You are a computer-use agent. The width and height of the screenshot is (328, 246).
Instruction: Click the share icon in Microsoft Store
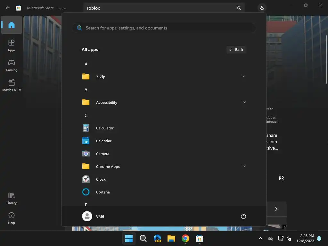pyautogui.click(x=282, y=178)
